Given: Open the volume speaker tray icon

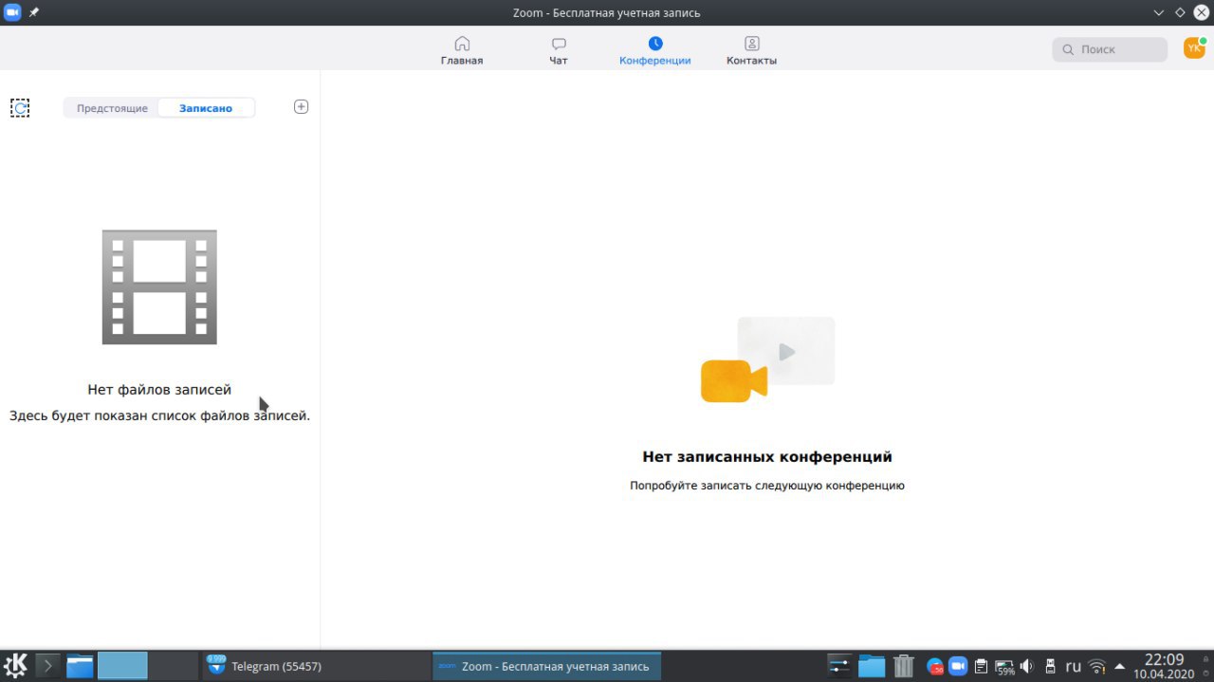Looking at the screenshot, I should [1026, 666].
